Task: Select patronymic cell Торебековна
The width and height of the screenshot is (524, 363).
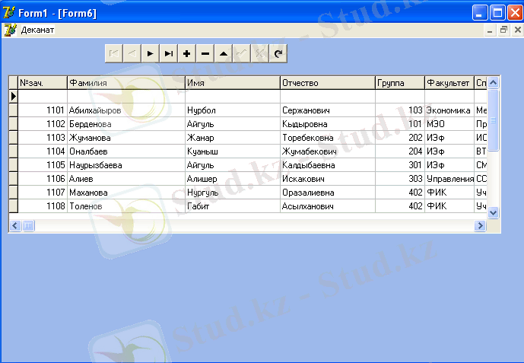Action: 328,138
